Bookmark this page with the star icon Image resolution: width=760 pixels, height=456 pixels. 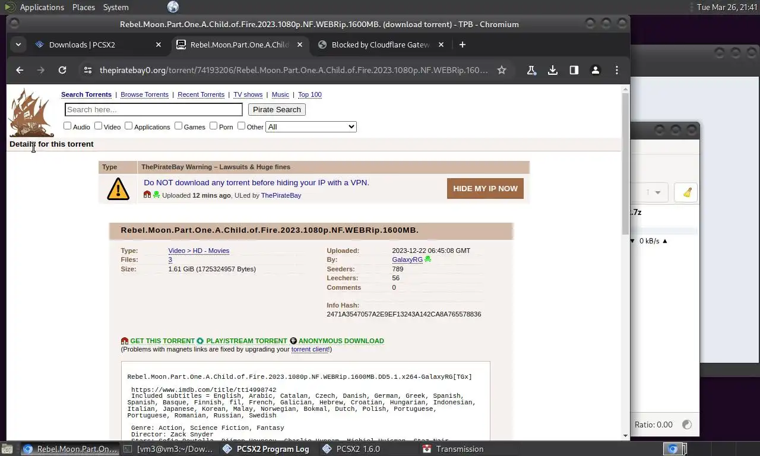502,70
